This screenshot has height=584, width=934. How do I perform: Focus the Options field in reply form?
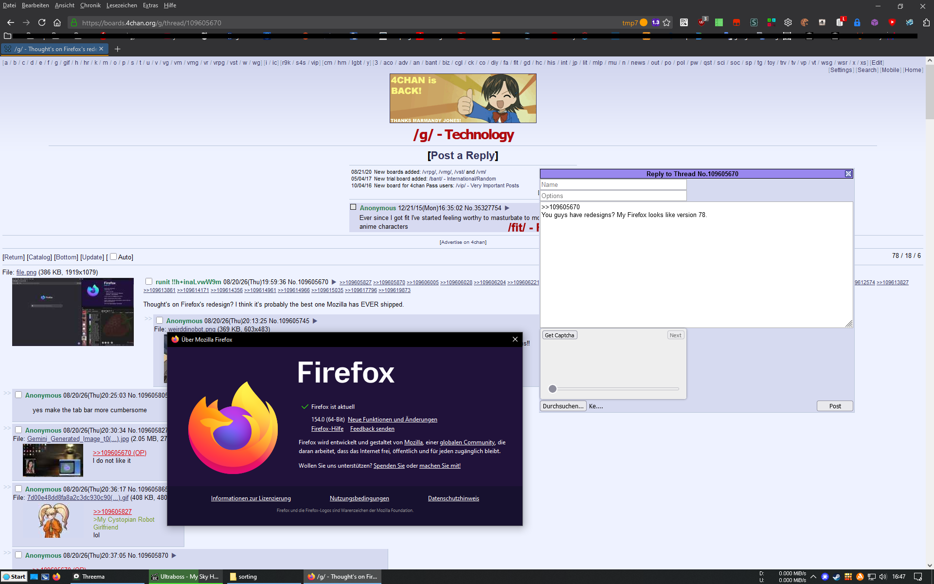pyautogui.click(x=613, y=196)
